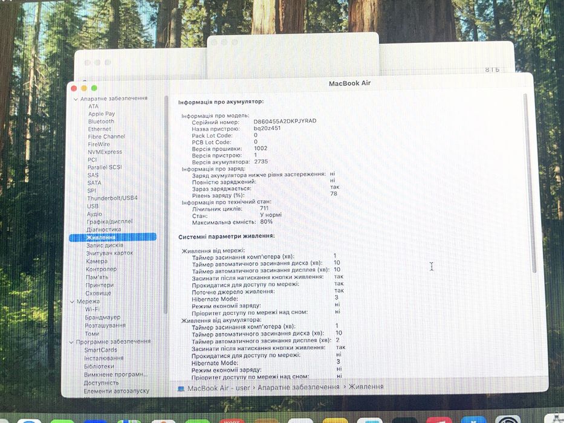
Task: Click the MacBook Air window title
Action: pos(349,83)
